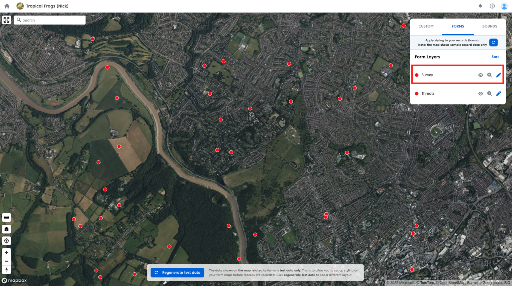The image size is (512, 286).
Task: Switch to the Custom tab
Action: click(426, 26)
